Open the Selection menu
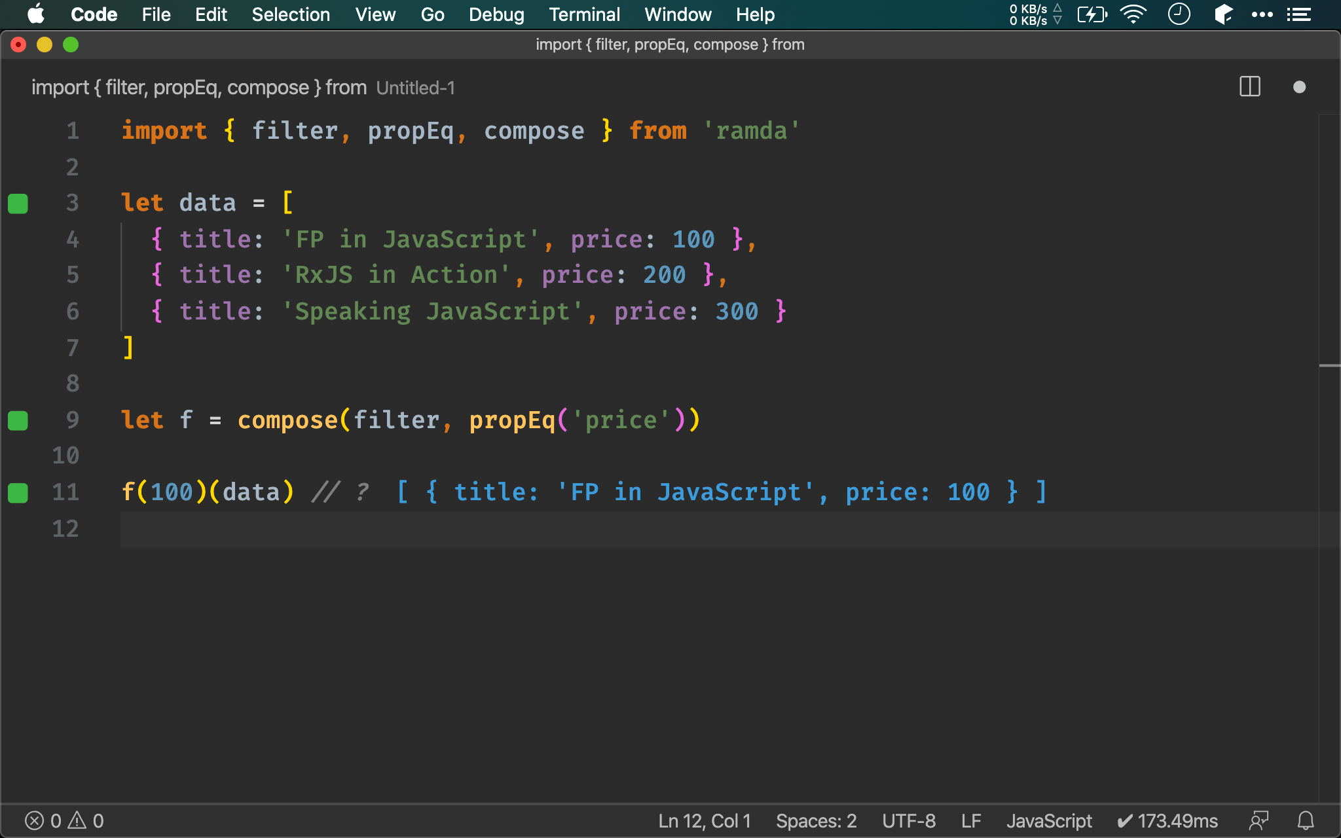The height and width of the screenshot is (838, 1341). tap(291, 14)
